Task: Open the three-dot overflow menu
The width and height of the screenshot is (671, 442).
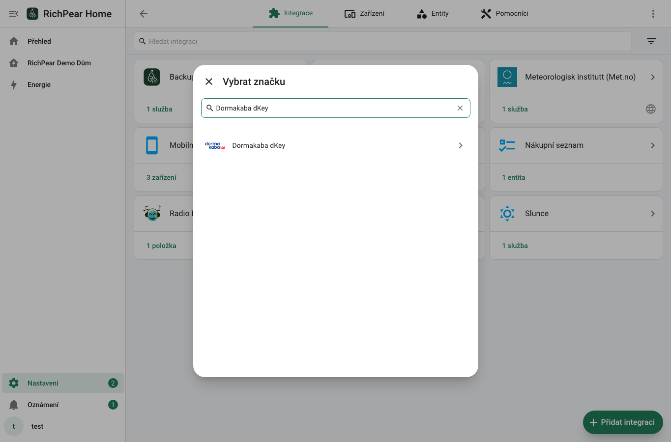Action: pos(653,14)
